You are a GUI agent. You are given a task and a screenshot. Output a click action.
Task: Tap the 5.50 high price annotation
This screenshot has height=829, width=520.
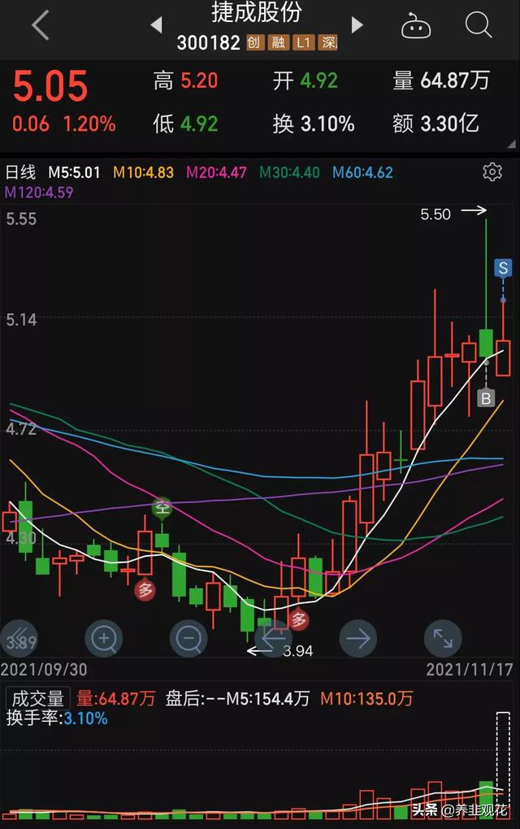point(435,214)
